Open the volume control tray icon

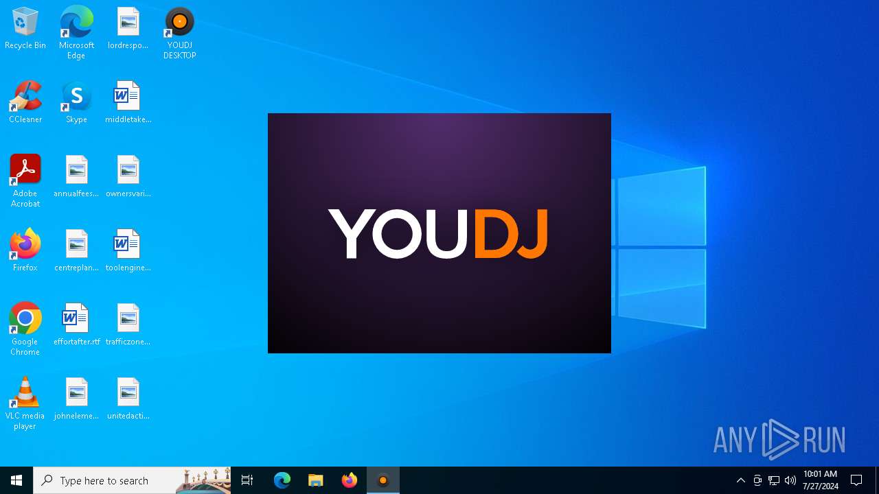pyautogui.click(x=790, y=480)
